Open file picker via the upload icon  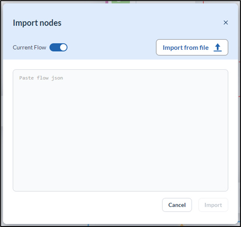click(x=218, y=47)
